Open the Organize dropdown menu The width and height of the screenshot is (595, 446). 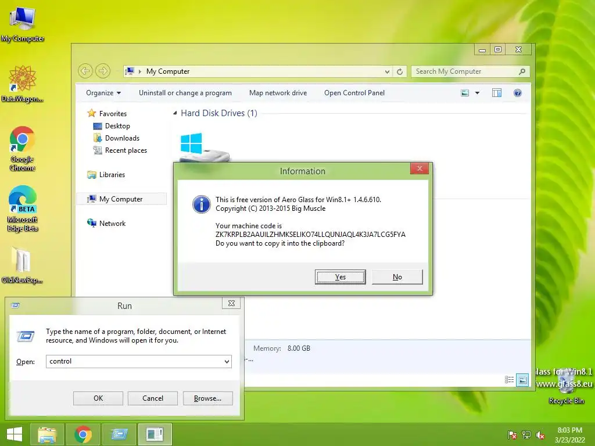click(x=103, y=93)
